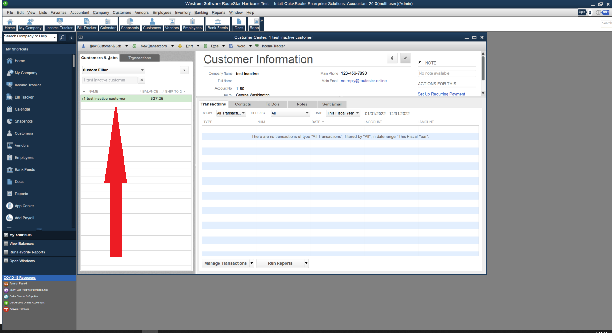Open the Show All Transactions dropdown
This screenshot has height=333, width=612.
click(x=231, y=113)
